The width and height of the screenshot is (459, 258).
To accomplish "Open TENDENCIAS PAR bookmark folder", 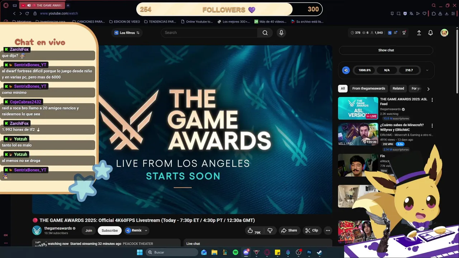I will [160, 21].
